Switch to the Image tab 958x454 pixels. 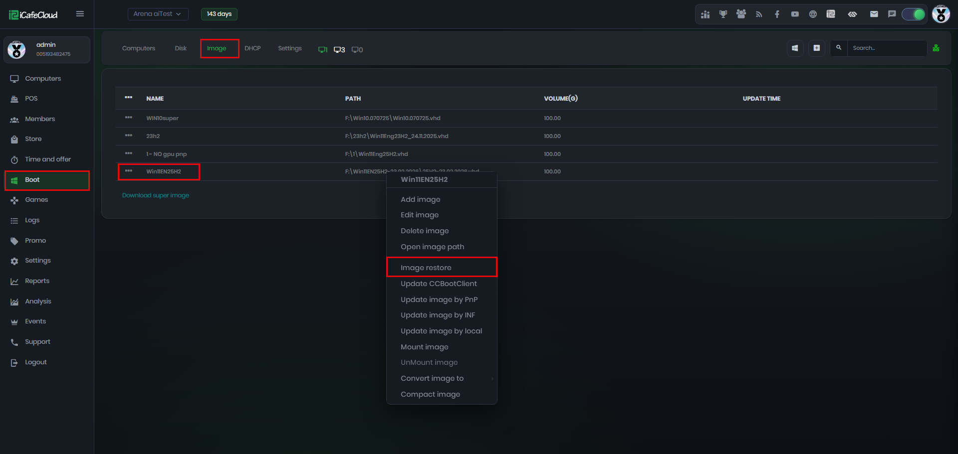point(217,48)
